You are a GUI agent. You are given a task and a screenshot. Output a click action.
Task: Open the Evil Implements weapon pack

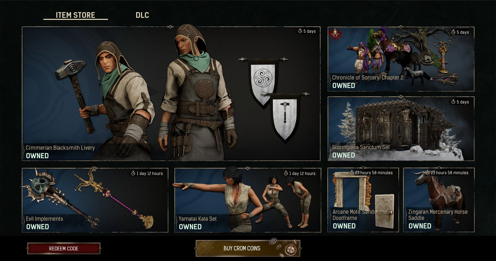[95, 200]
